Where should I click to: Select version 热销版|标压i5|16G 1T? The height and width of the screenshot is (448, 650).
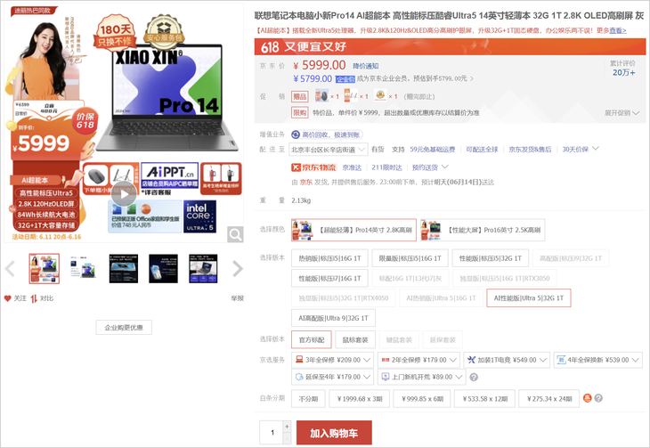[329, 258]
